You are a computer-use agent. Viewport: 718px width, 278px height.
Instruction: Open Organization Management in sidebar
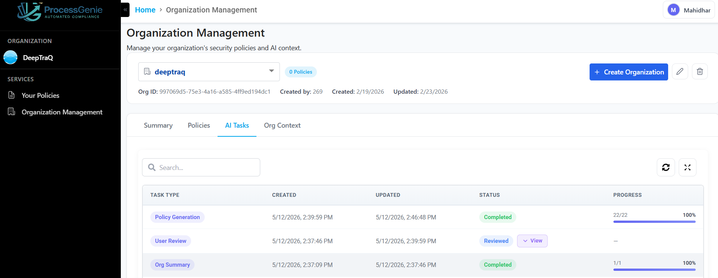pos(62,112)
